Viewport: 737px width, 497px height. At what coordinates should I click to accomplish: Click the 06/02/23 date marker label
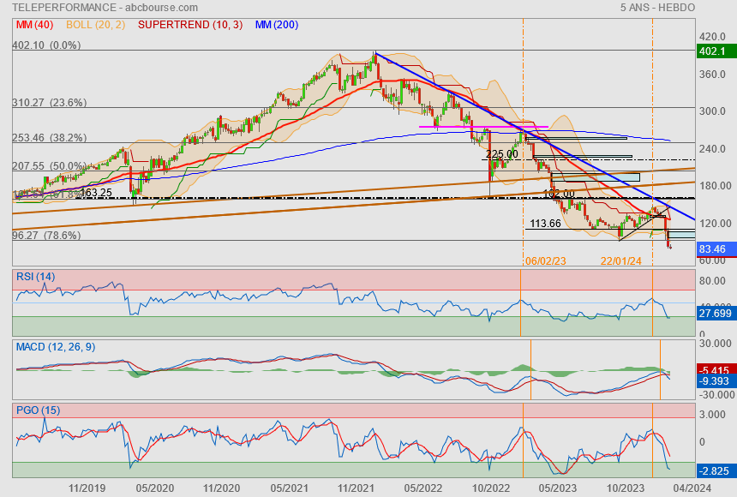coord(546,261)
